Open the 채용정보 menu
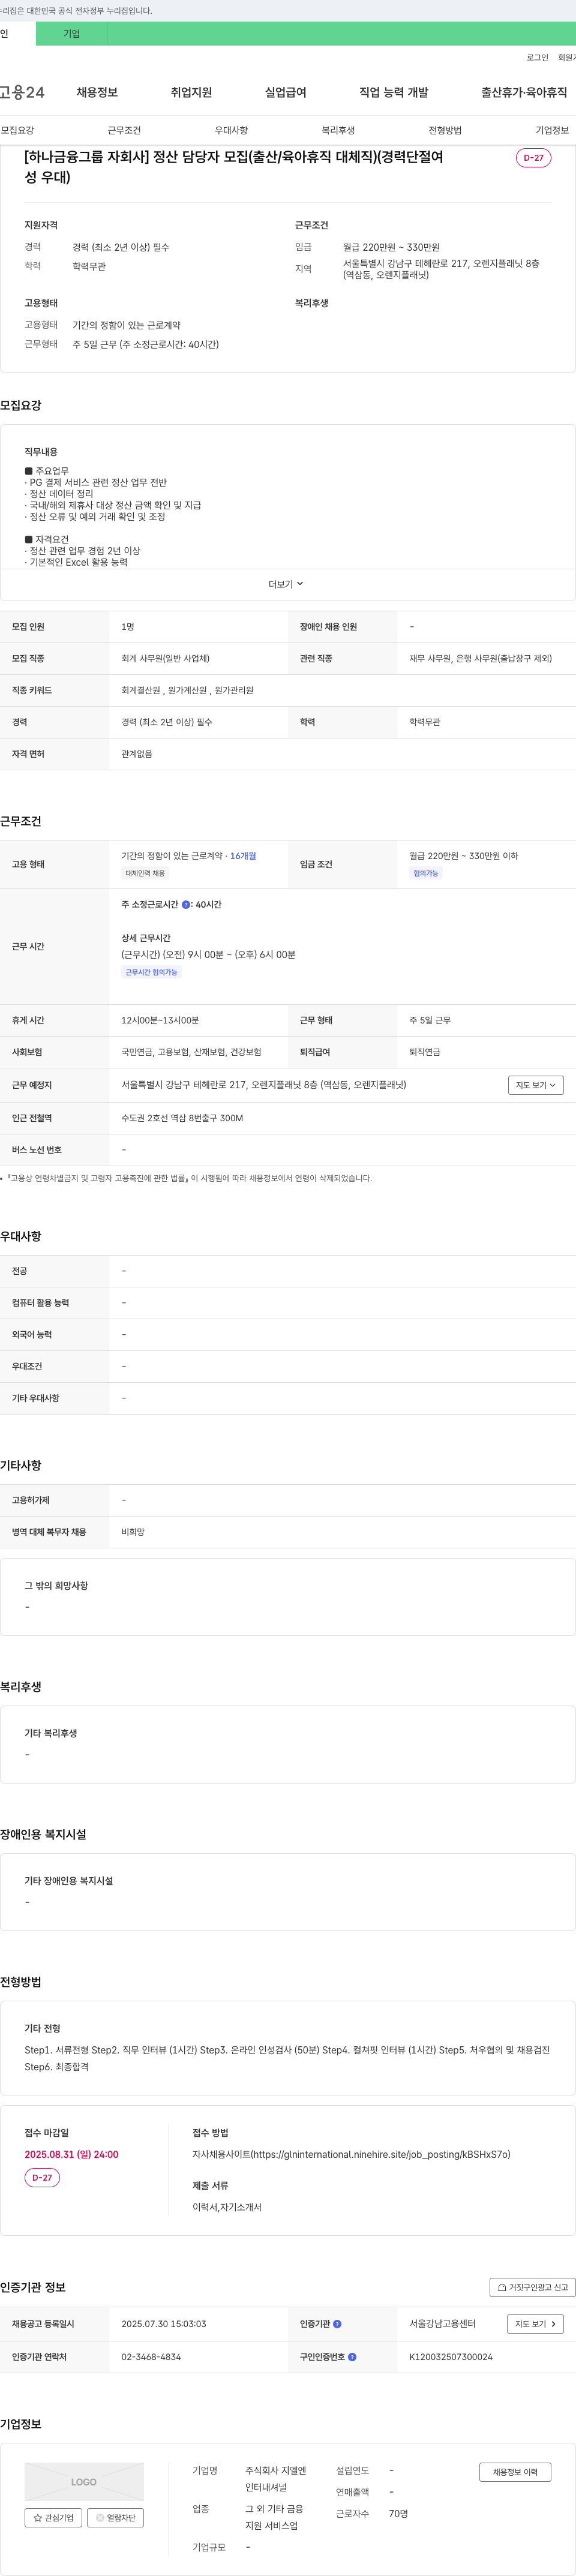 coord(97,92)
